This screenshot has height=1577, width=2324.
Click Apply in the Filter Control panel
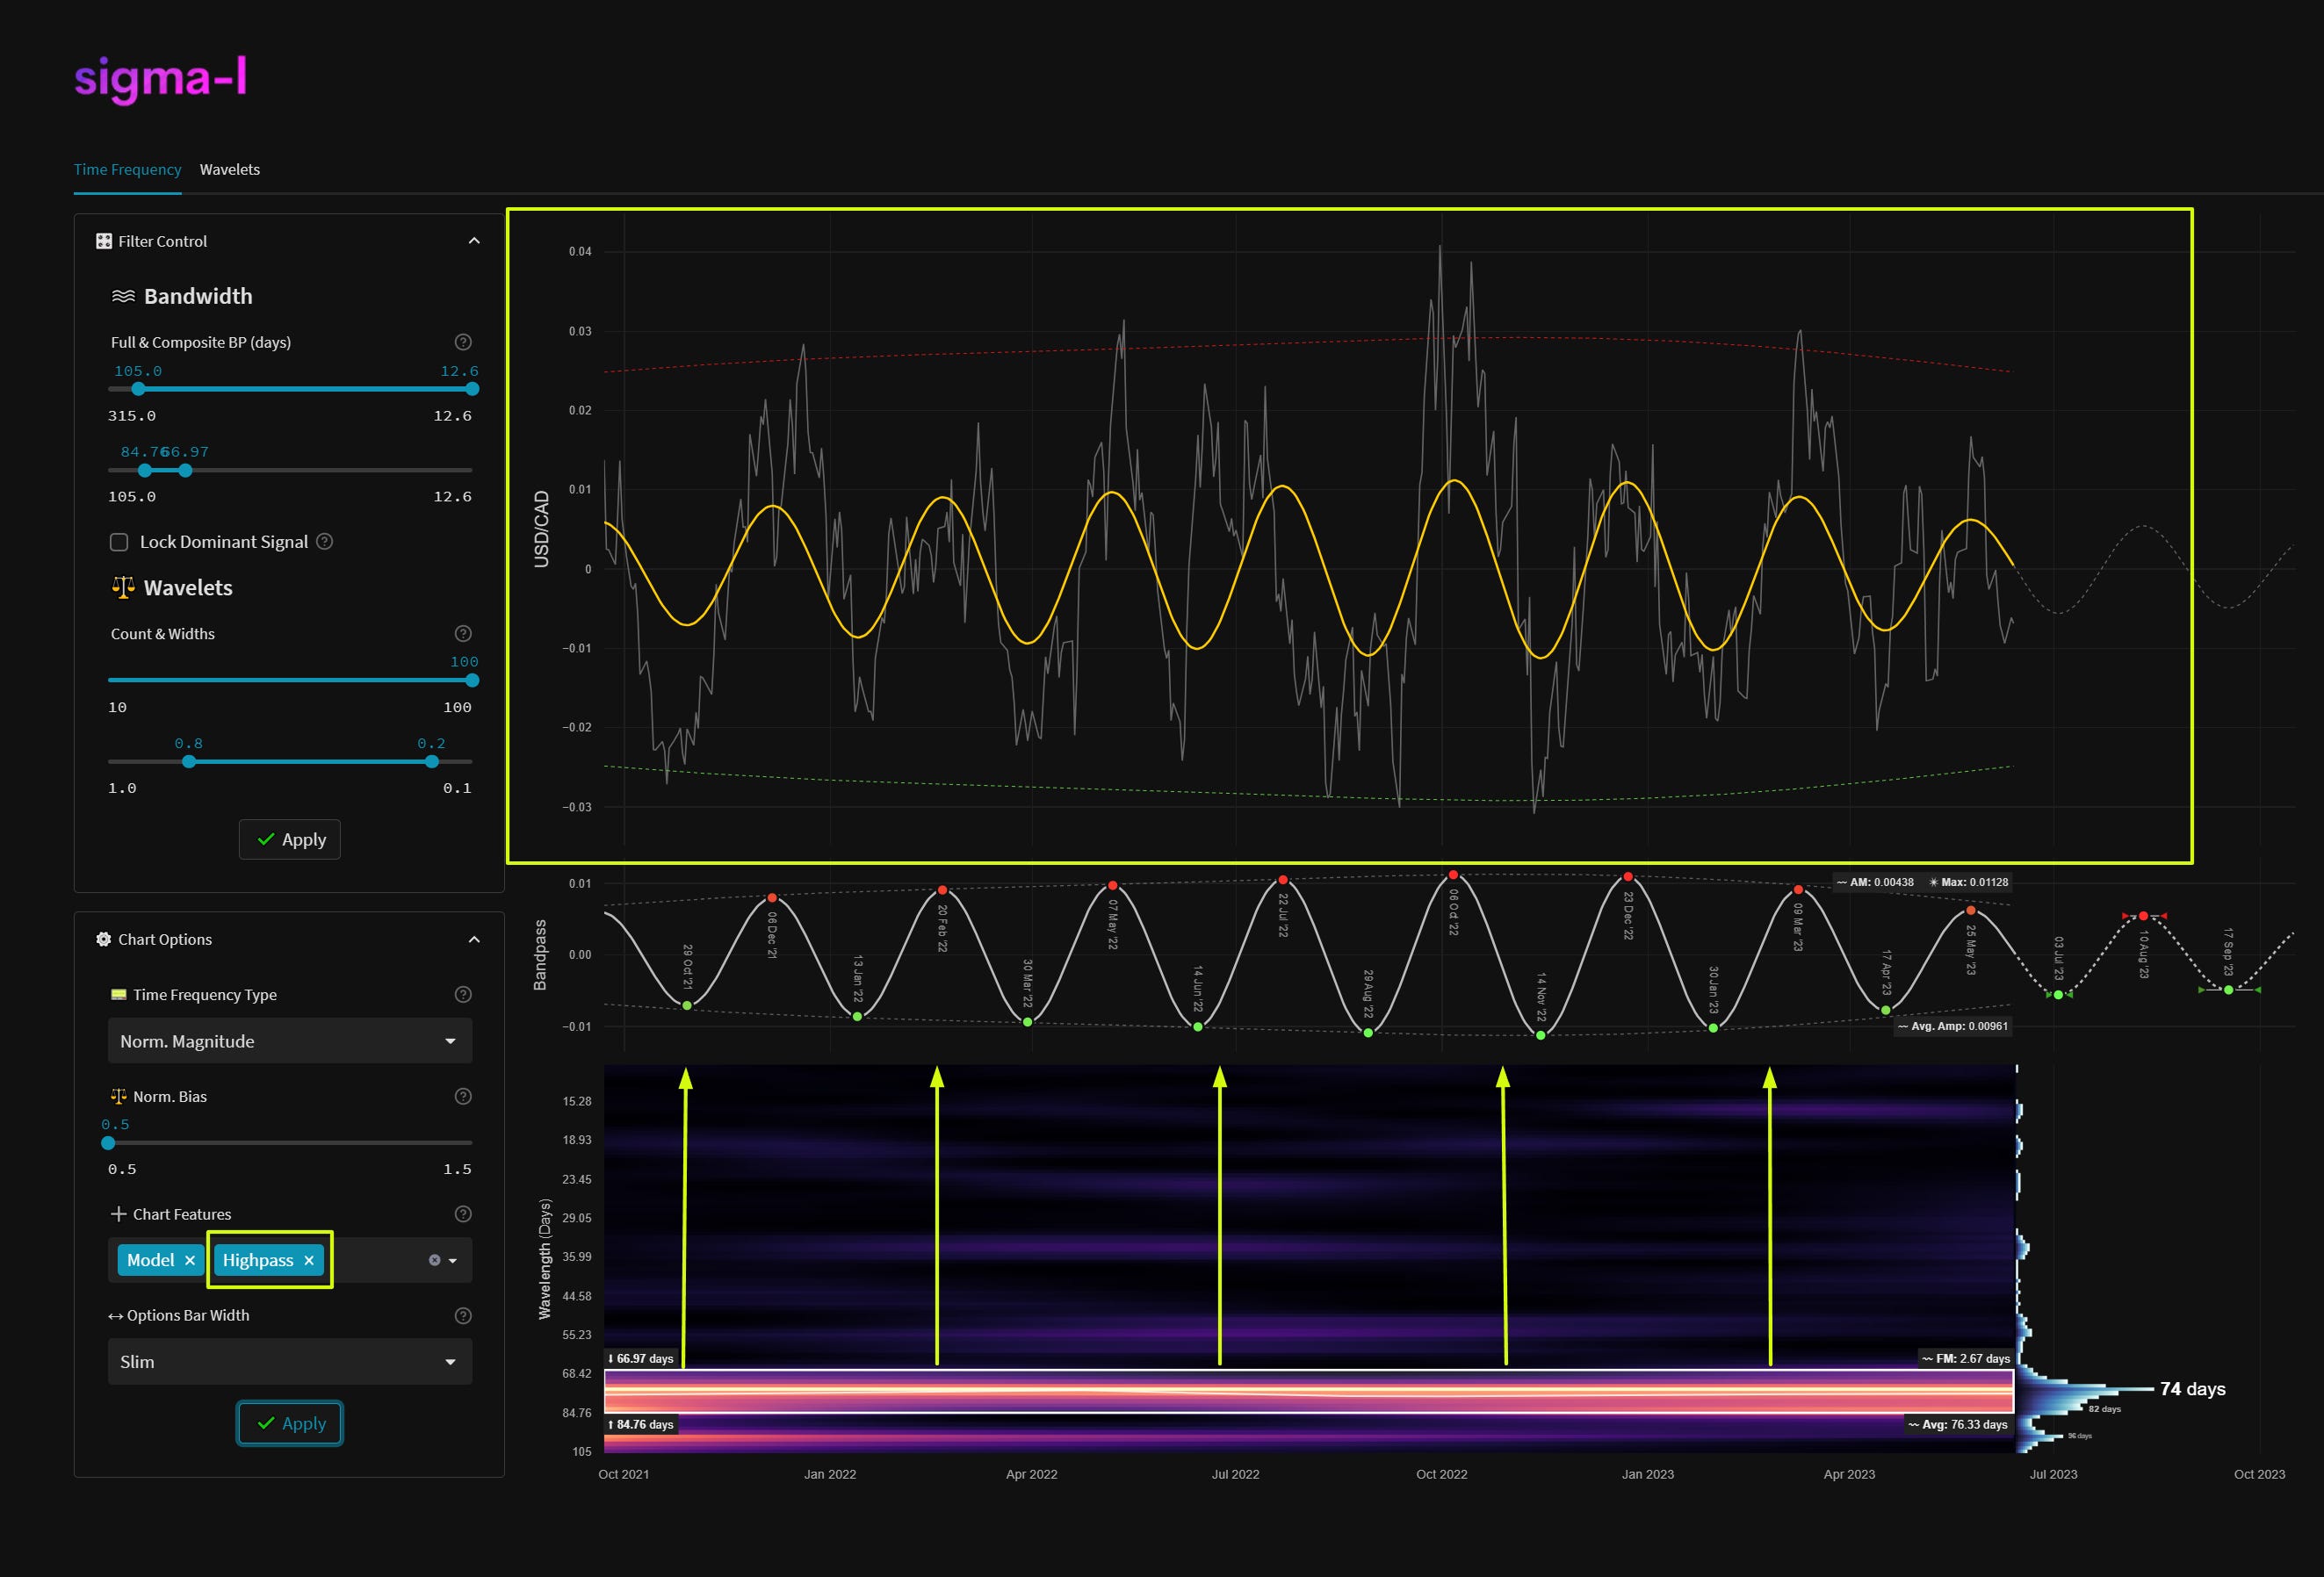[290, 839]
